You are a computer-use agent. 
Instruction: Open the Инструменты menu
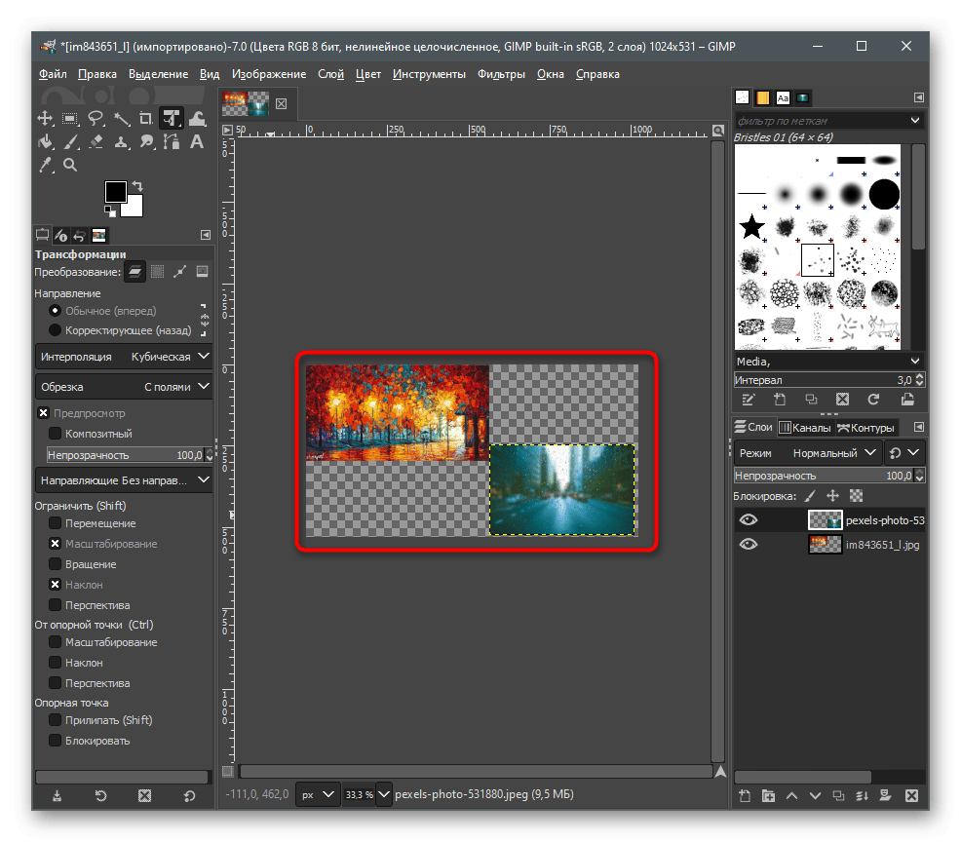pyautogui.click(x=429, y=74)
